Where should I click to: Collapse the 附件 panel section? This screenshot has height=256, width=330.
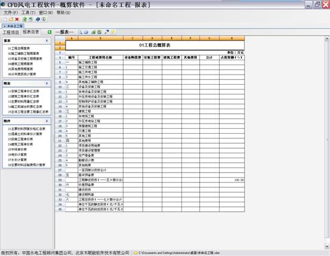[47, 121]
